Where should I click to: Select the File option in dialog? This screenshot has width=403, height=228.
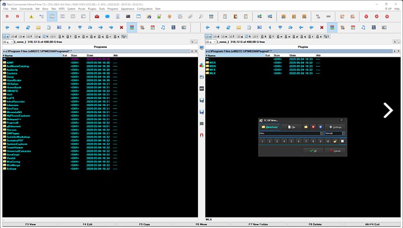click(292, 127)
